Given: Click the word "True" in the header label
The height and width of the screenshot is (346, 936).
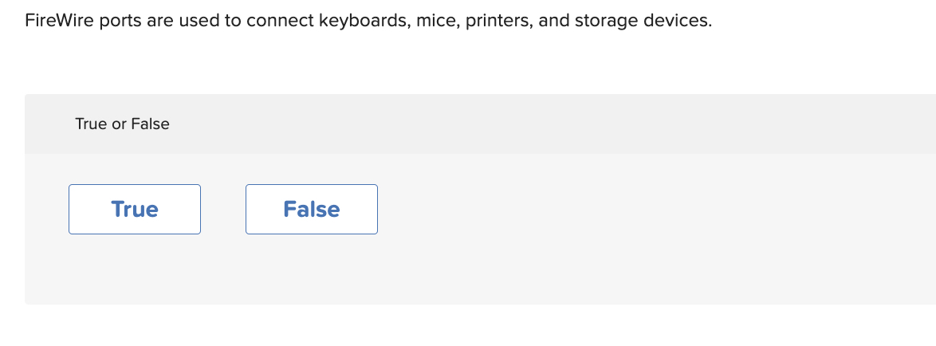Looking at the screenshot, I should (91, 124).
